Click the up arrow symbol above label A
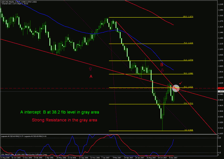224x159 pixels. [90, 69]
